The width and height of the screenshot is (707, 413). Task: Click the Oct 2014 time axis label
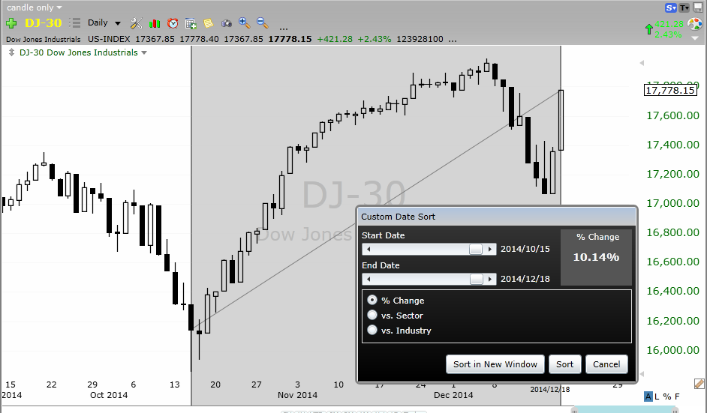(x=109, y=395)
